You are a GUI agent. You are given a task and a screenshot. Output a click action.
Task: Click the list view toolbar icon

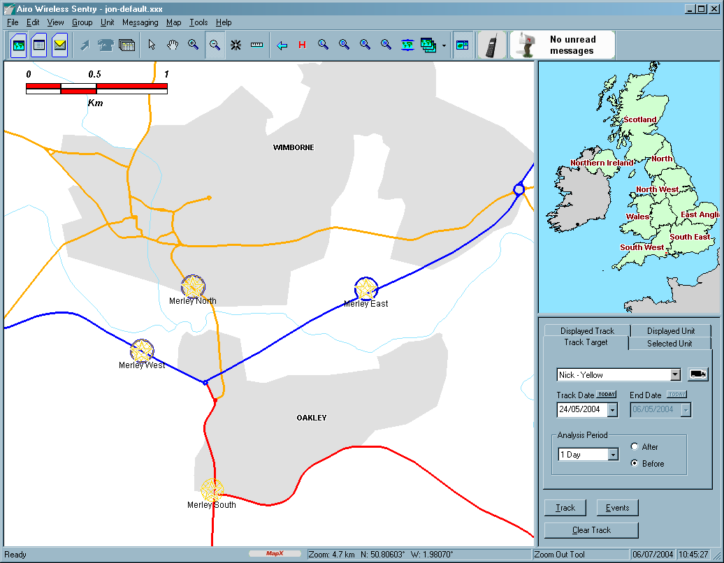tap(39, 45)
